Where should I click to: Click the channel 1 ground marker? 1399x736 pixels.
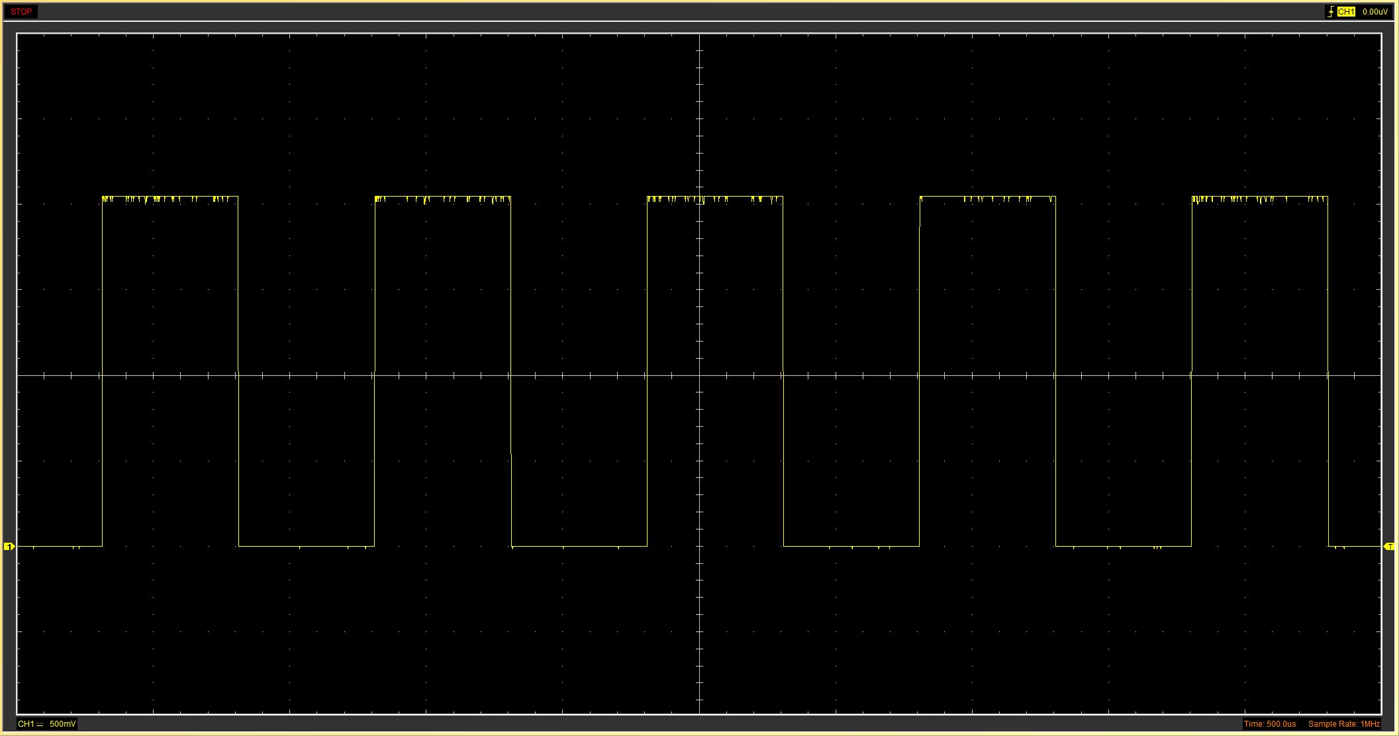pos(9,546)
